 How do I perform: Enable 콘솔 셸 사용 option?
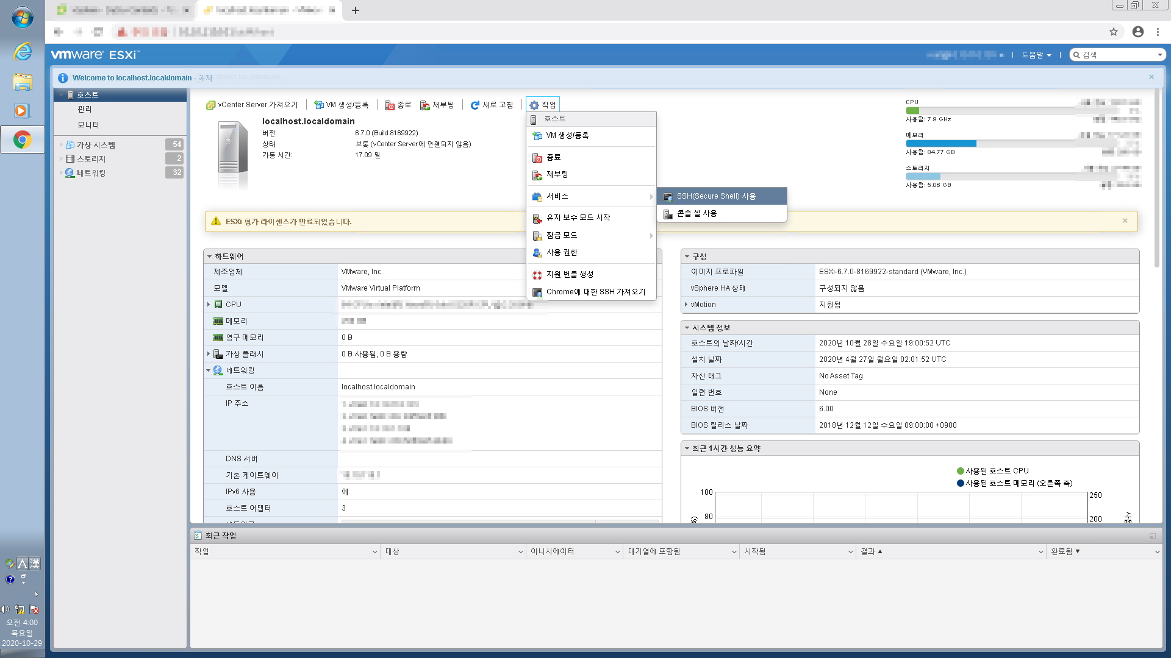tap(722, 213)
